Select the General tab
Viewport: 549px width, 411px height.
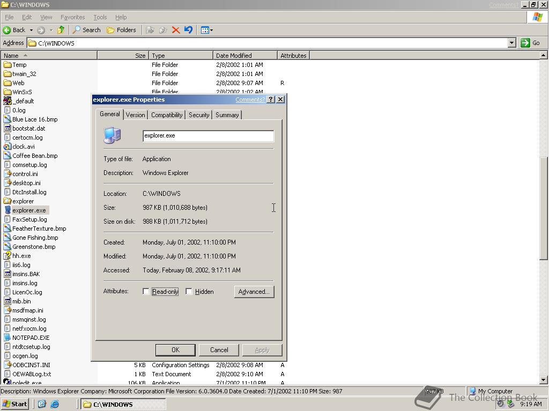click(x=109, y=114)
